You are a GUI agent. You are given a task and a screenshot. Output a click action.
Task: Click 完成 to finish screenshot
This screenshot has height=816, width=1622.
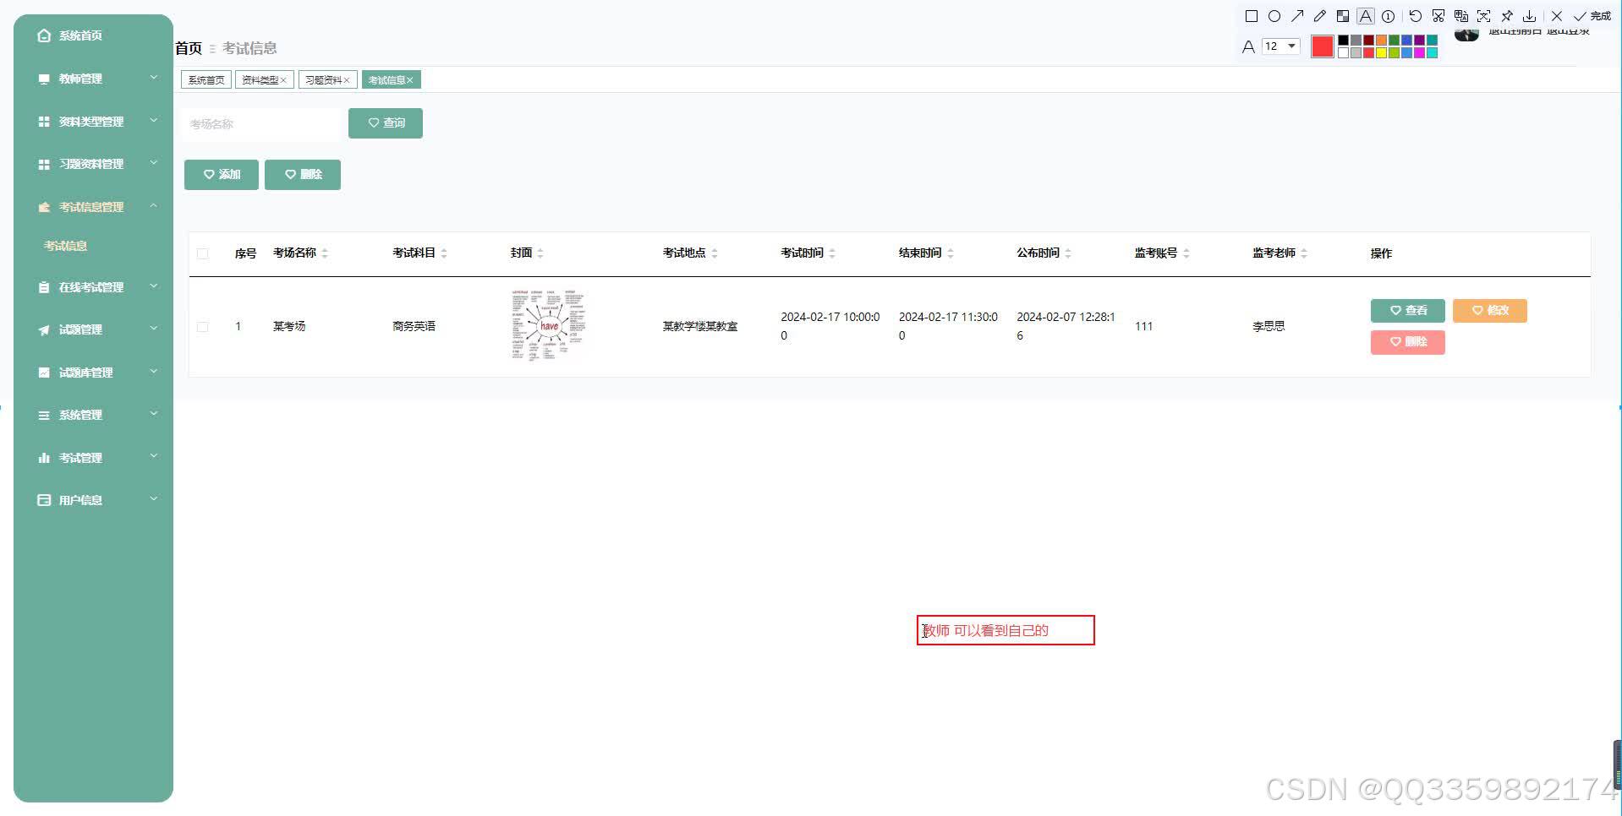1592,16
